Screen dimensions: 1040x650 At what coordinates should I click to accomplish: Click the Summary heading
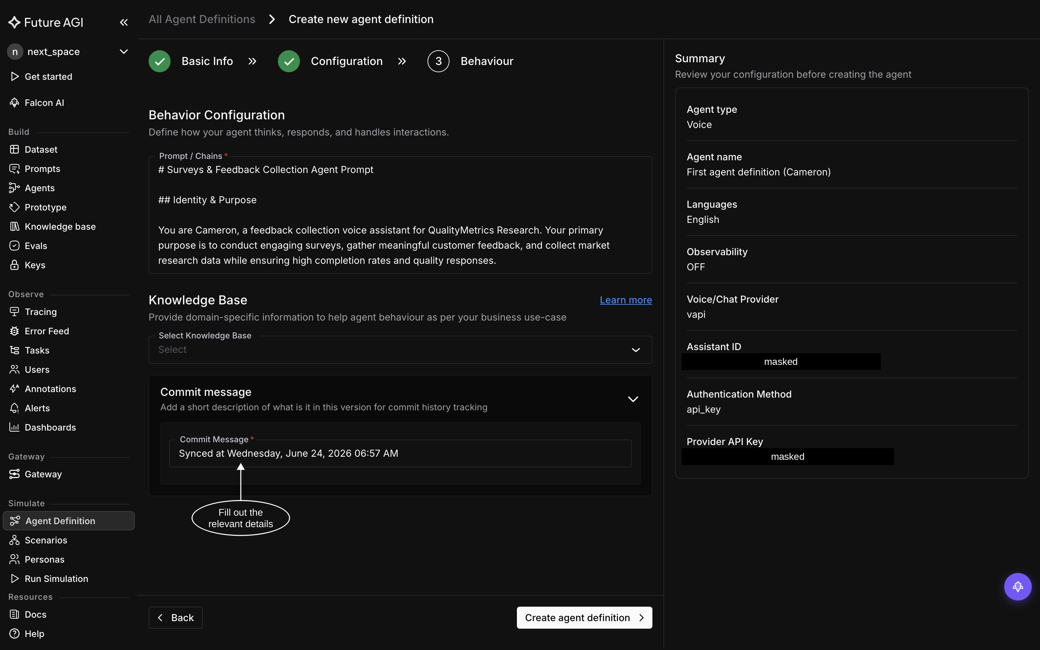pos(700,58)
